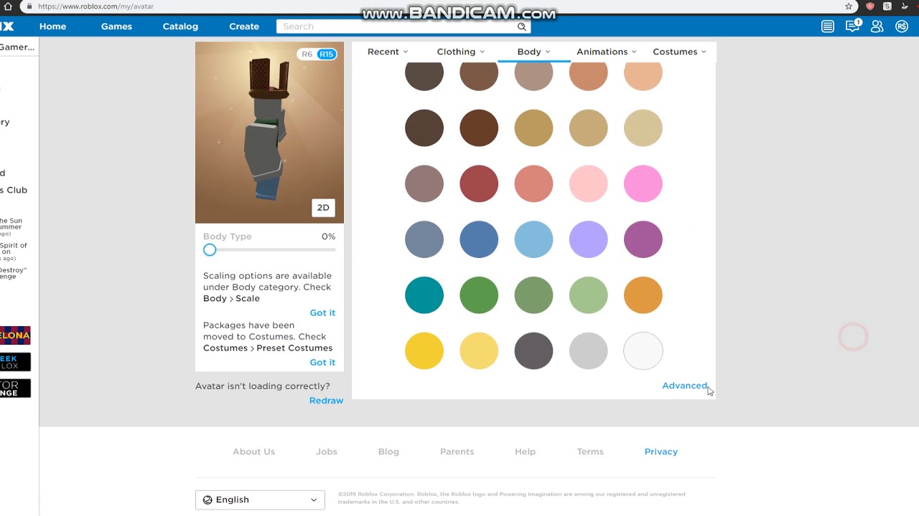Open the About Us footer link
The image size is (919, 516).
[253, 451]
